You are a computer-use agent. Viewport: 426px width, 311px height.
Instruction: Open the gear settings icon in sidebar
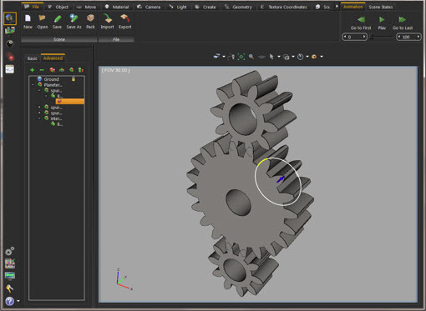click(x=9, y=251)
